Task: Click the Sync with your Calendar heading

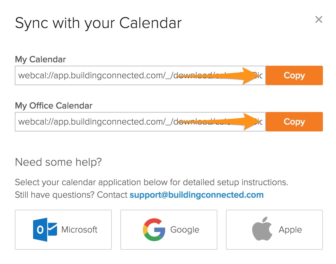Action: click(x=98, y=23)
